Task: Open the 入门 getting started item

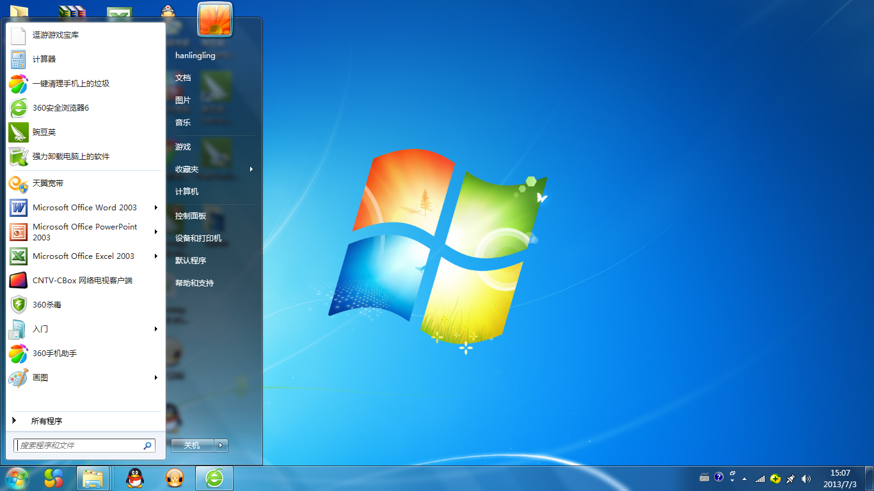Action: (x=86, y=329)
